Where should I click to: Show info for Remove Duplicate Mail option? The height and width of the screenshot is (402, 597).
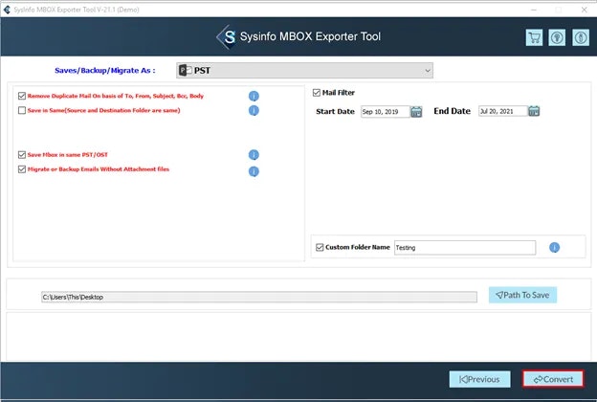[x=254, y=96]
